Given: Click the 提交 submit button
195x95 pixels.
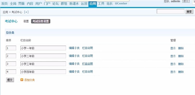Looking at the screenshot, I should [10, 80].
